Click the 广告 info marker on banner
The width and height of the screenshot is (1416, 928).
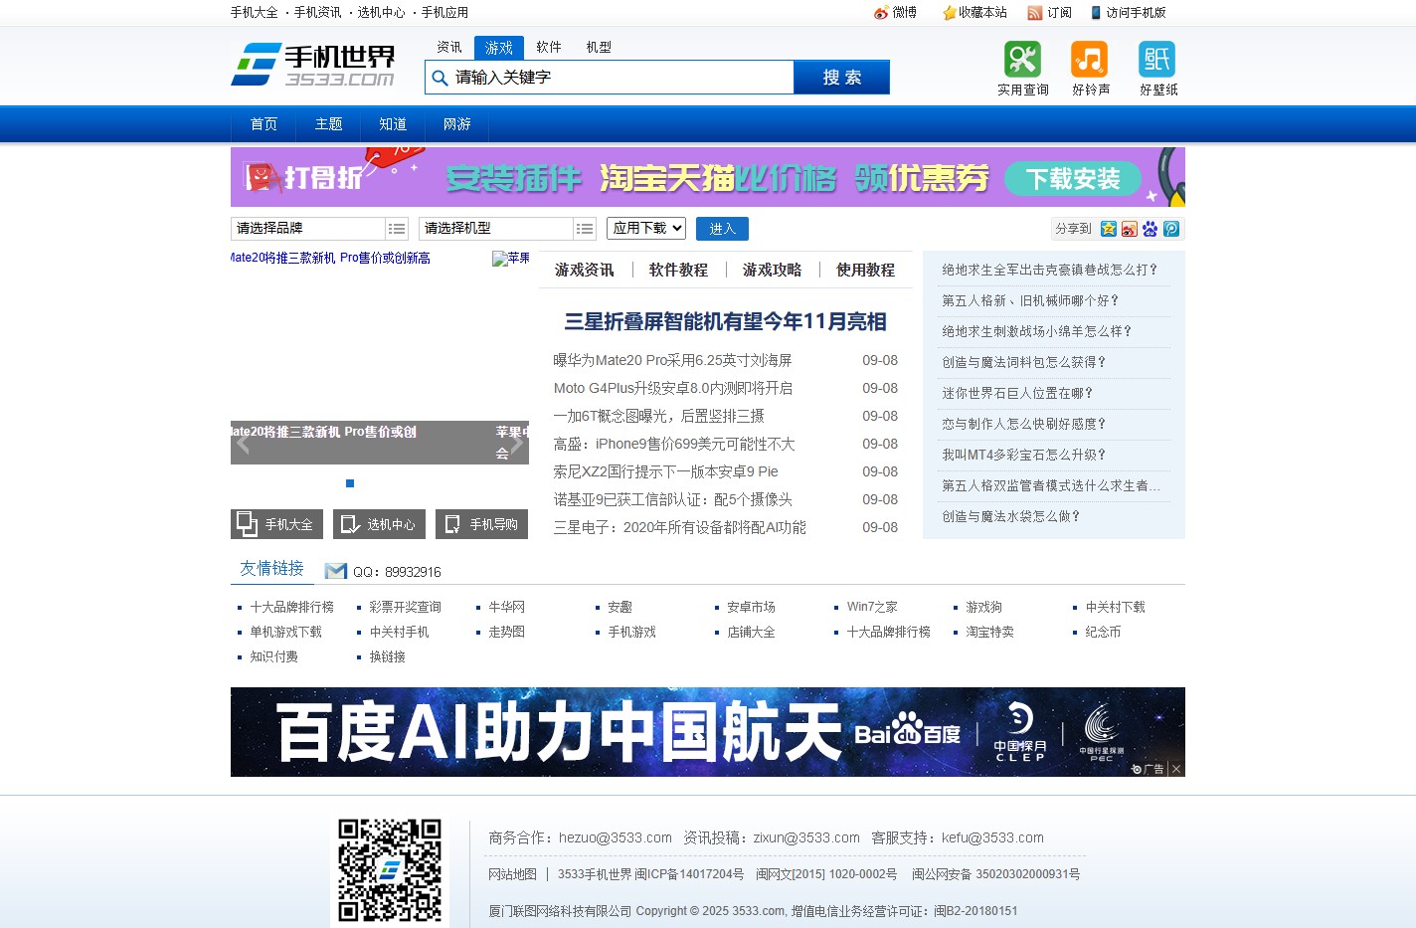pyautogui.click(x=1148, y=769)
